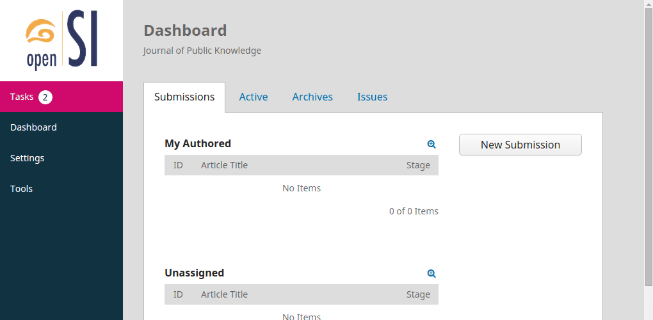The height and width of the screenshot is (320, 653).
Task: Go to Dashboard in the sidebar
Action: coord(33,127)
